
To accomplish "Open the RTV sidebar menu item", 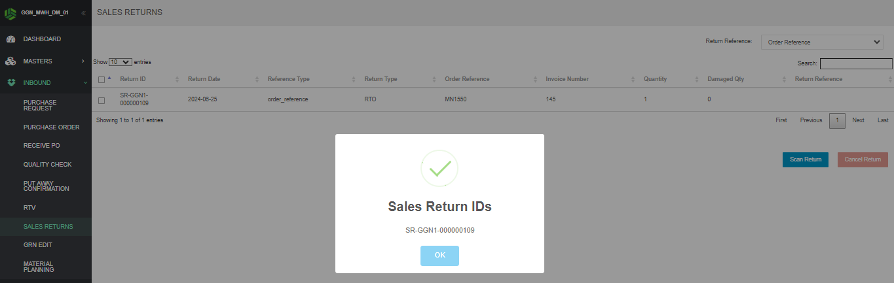I will [x=29, y=208].
